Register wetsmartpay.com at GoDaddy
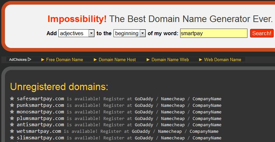The height and width of the screenshot is (142, 275). [x=141, y=131]
